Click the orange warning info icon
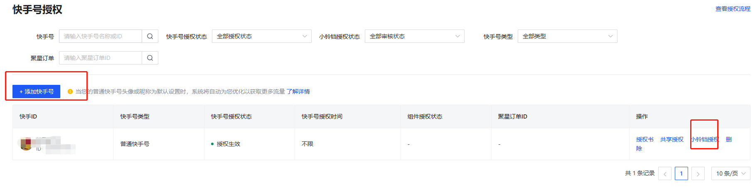 (70, 92)
